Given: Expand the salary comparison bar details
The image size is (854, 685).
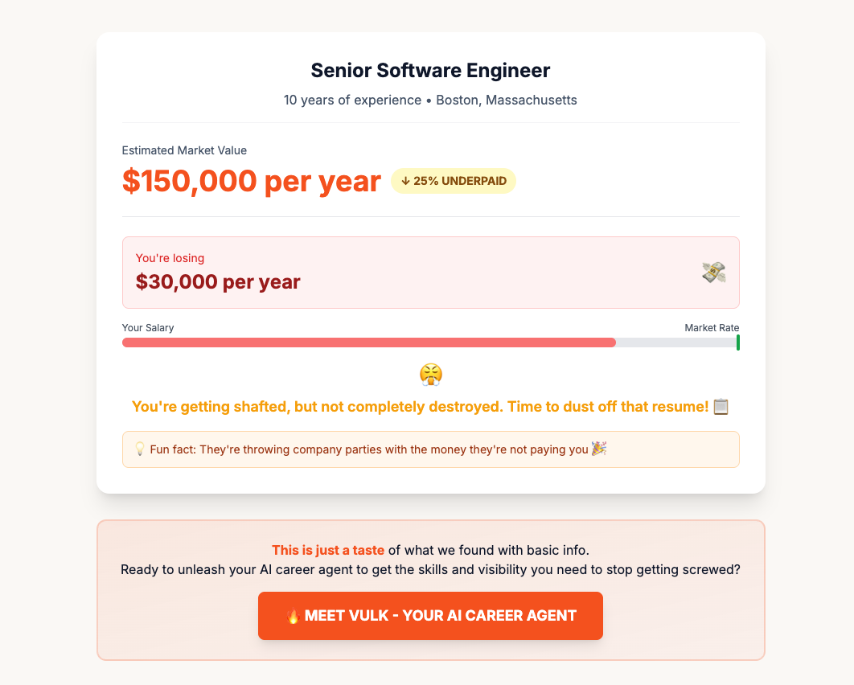Looking at the screenshot, I should (430, 342).
